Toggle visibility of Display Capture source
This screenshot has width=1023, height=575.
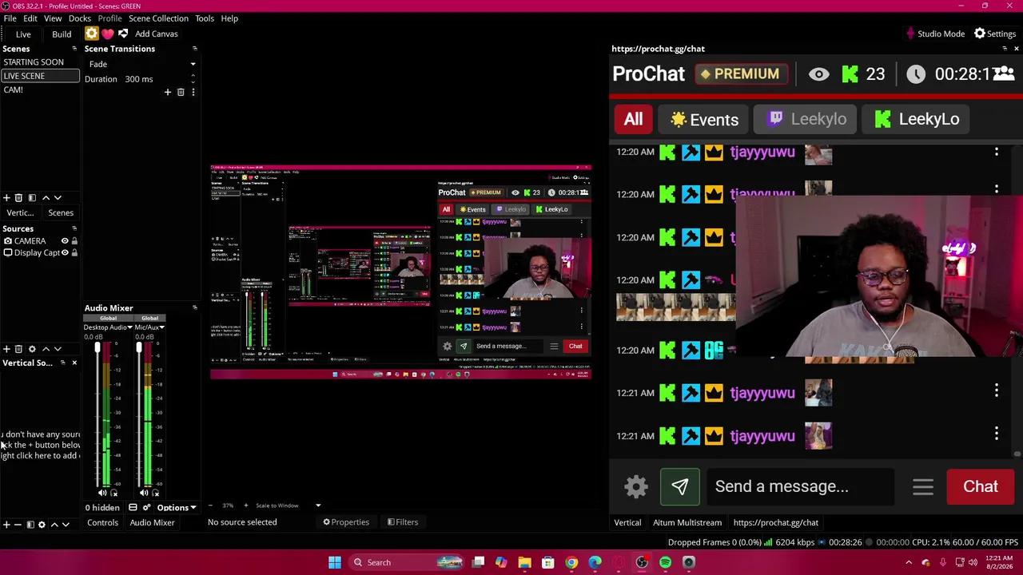[65, 252]
